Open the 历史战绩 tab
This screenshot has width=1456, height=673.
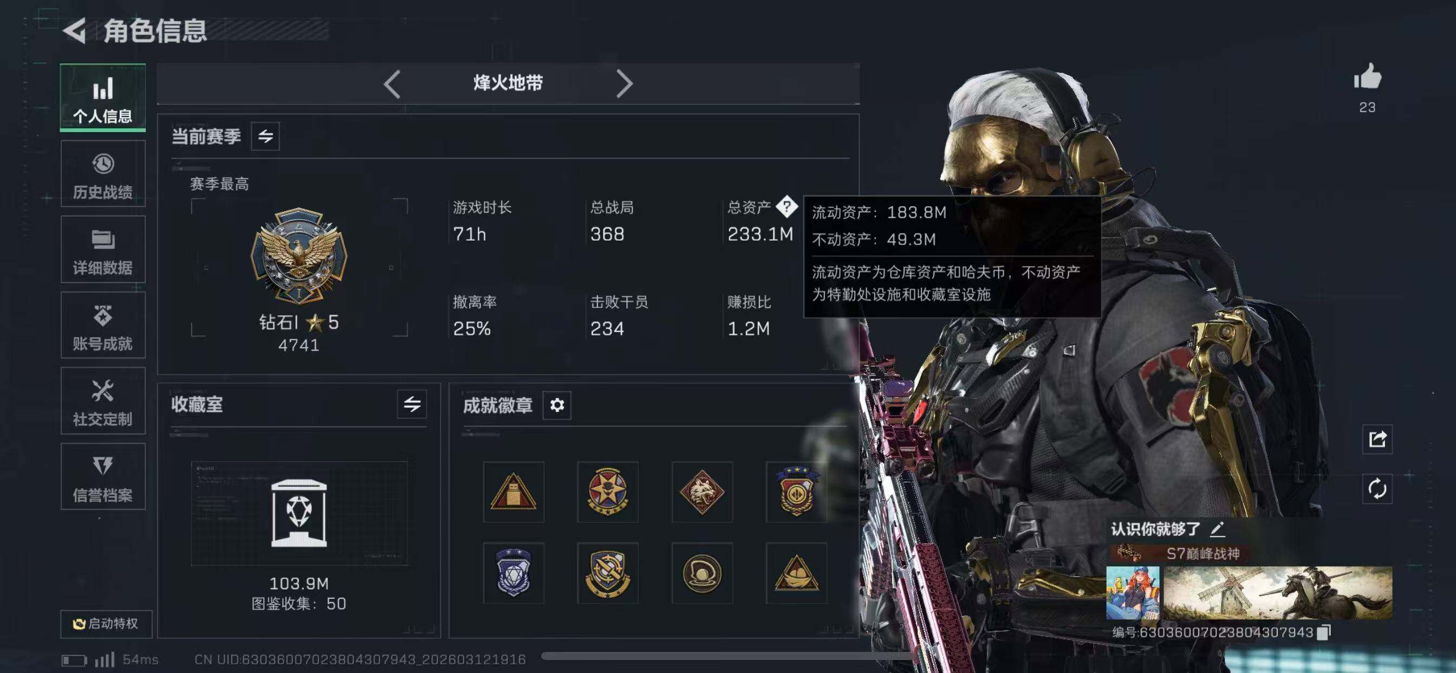(x=103, y=174)
